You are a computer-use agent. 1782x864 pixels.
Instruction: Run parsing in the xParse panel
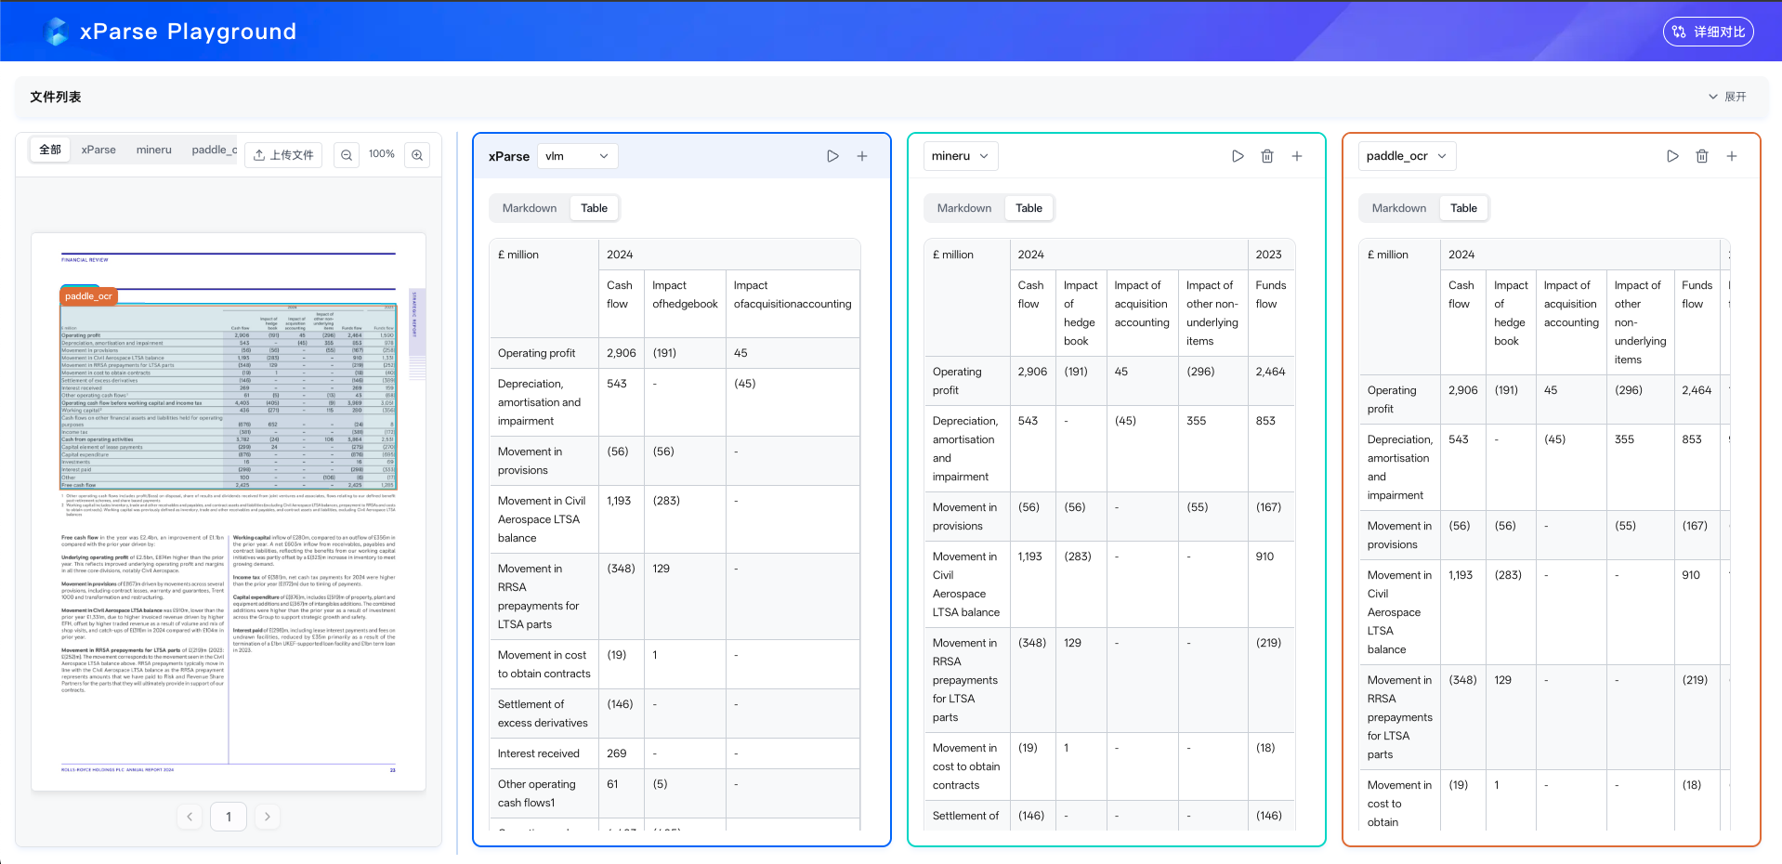832,156
